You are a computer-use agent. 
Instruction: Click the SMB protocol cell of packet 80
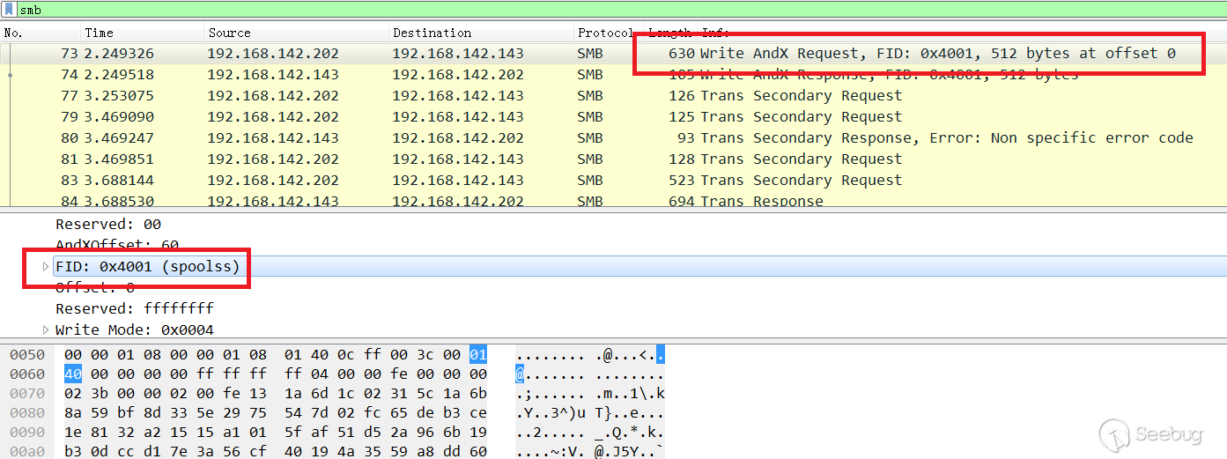click(590, 138)
